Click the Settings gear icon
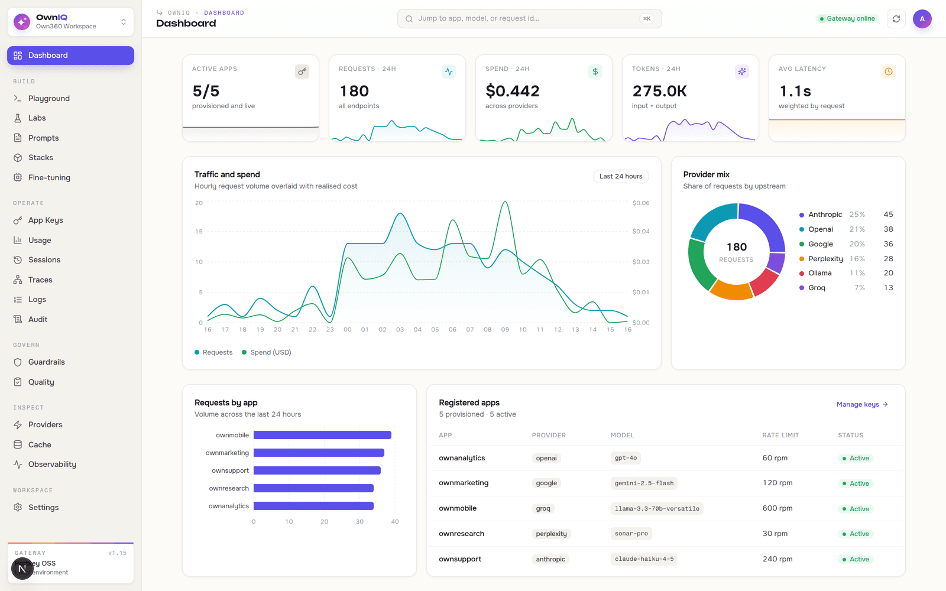 point(18,508)
